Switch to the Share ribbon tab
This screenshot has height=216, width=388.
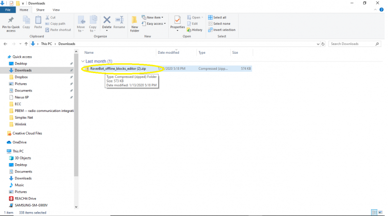(40, 10)
